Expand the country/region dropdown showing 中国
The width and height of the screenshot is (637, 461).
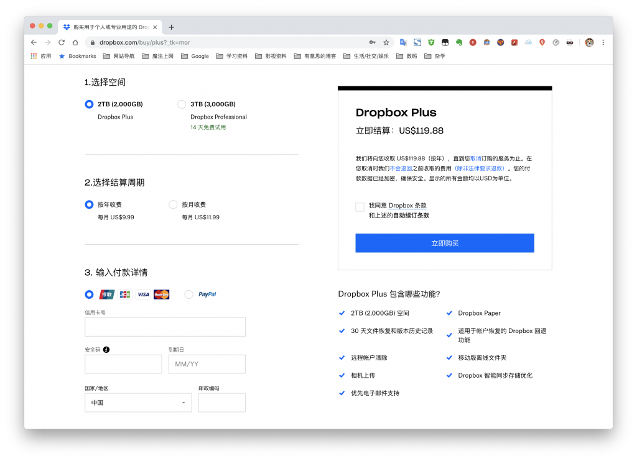click(x=138, y=403)
